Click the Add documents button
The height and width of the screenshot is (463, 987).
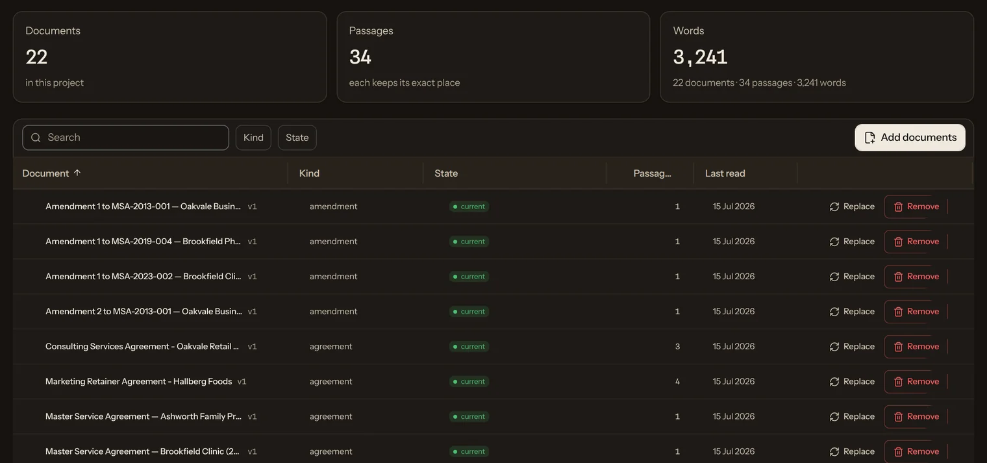tap(910, 138)
